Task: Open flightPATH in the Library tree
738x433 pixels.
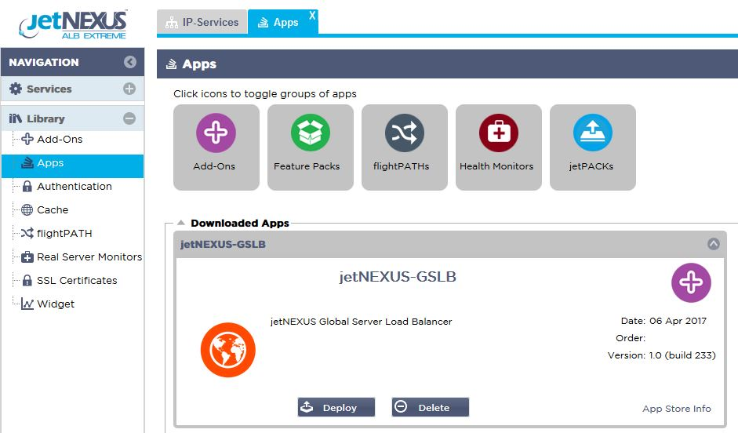Action: (64, 234)
